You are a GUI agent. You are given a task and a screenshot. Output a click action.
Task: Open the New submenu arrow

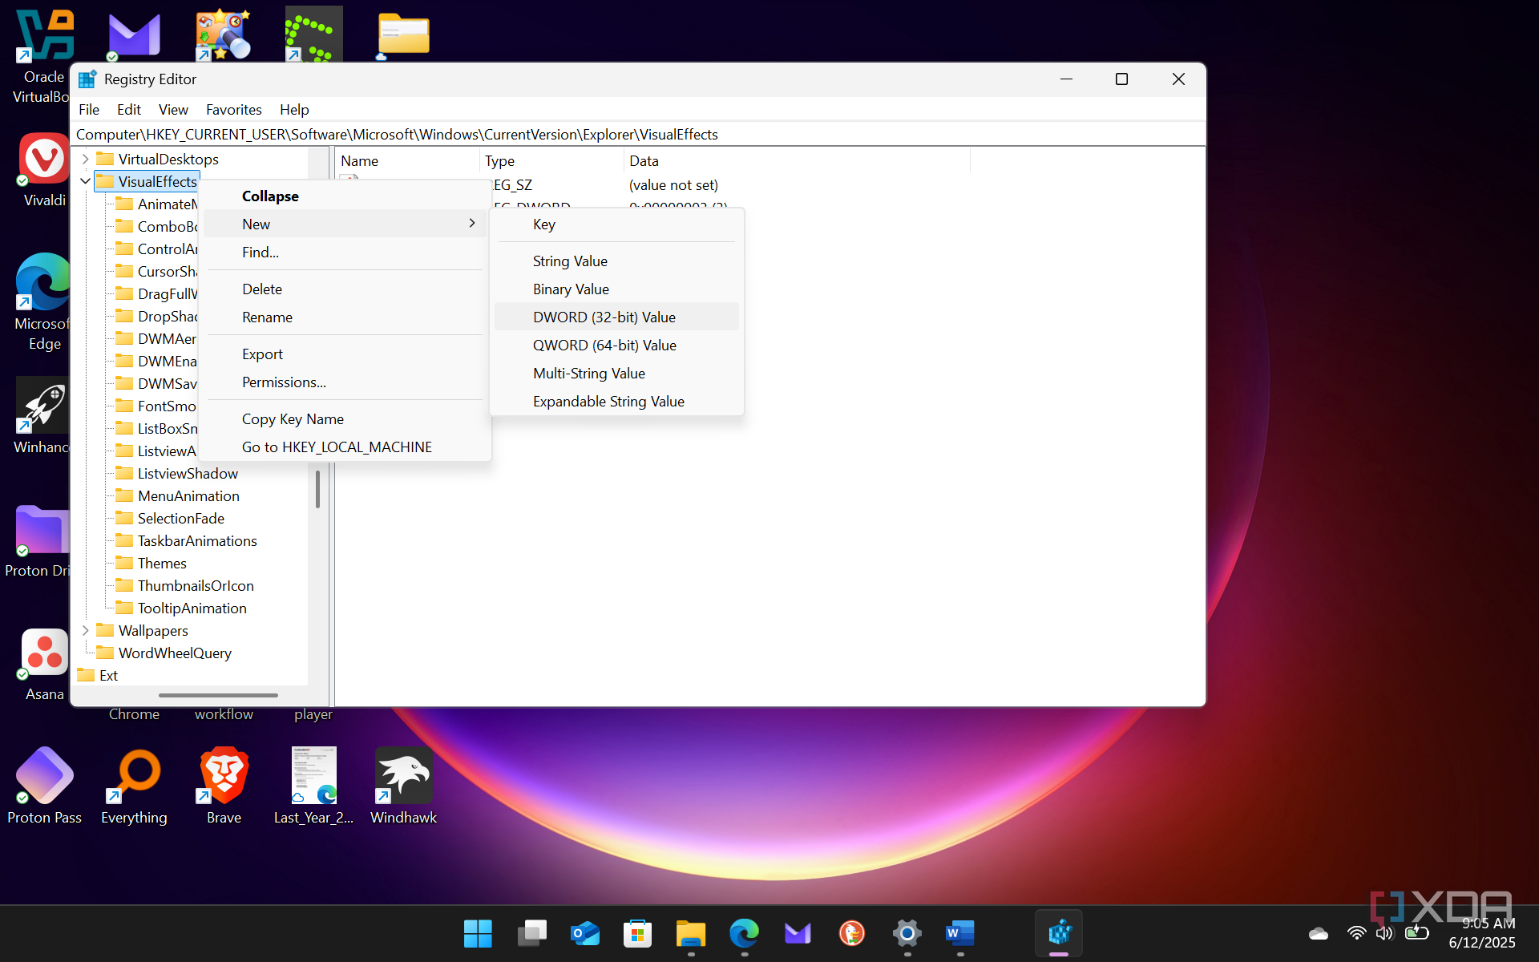point(472,224)
